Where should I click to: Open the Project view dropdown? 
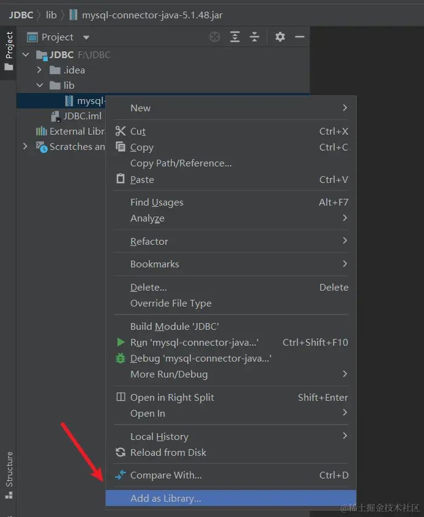pos(86,38)
